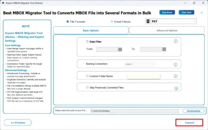208x130 pixels.
Task: Expand the PST format dropdown
Action: 171,21
